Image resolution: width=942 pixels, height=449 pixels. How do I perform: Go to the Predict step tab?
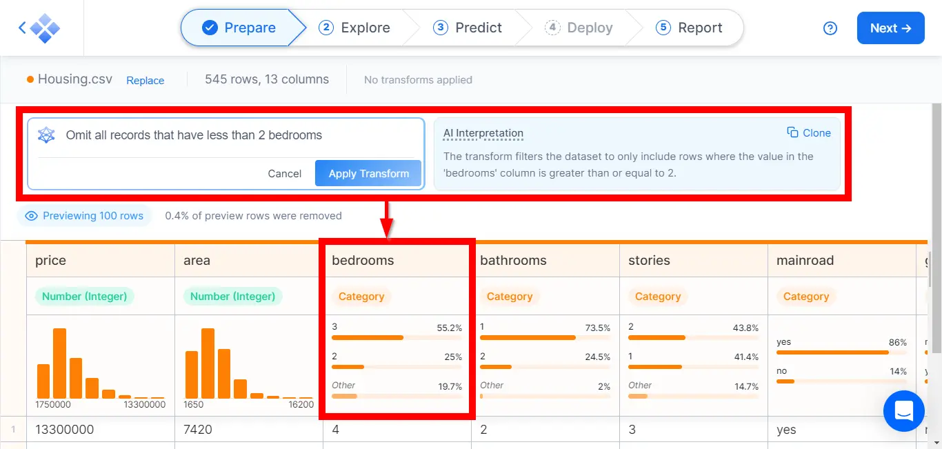(468, 28)
